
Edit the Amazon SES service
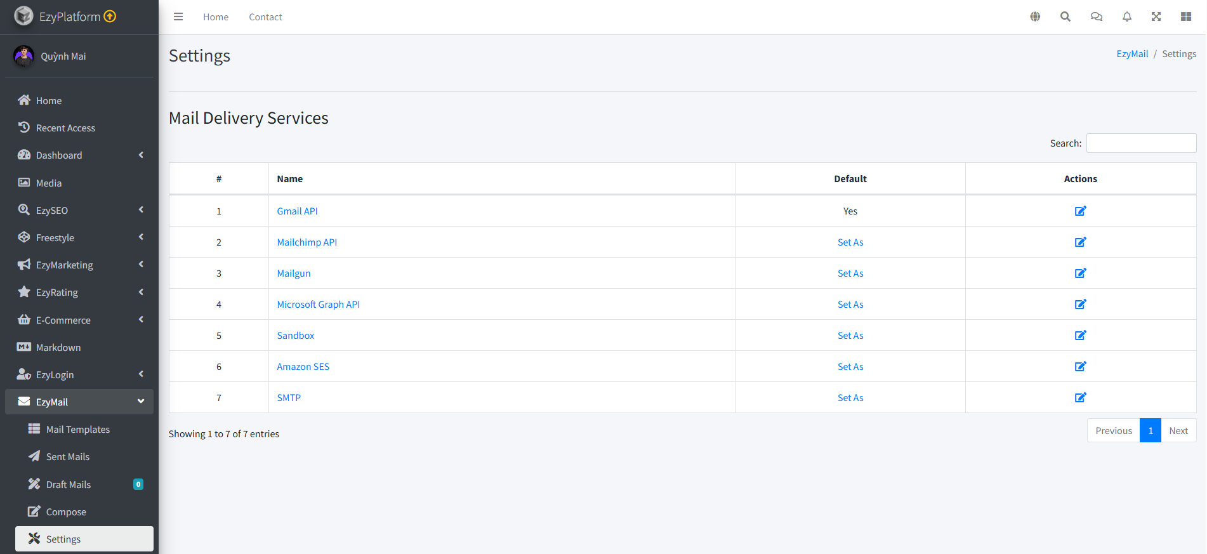(x=1081, y=366)
